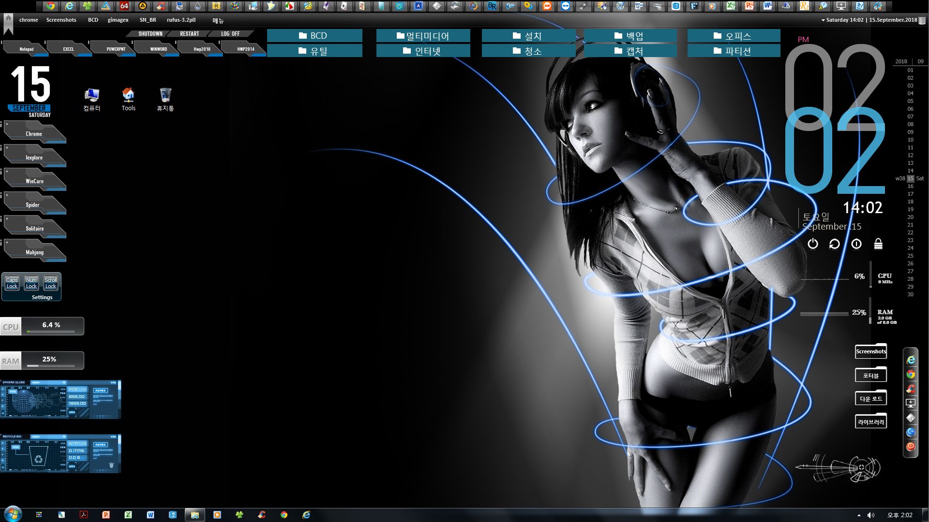Open dropdown in Sphere Globe widget header

(x=64, y=382)
